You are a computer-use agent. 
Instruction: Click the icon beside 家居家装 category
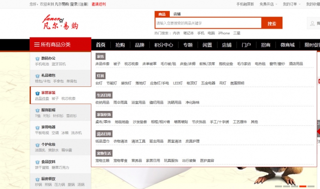(x=38, y=93)
